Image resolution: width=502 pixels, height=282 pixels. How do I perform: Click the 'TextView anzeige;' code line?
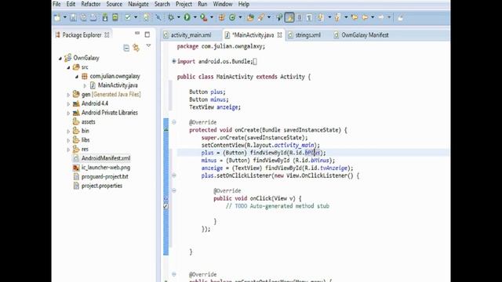pyautogui.click(x=215, y=107)
